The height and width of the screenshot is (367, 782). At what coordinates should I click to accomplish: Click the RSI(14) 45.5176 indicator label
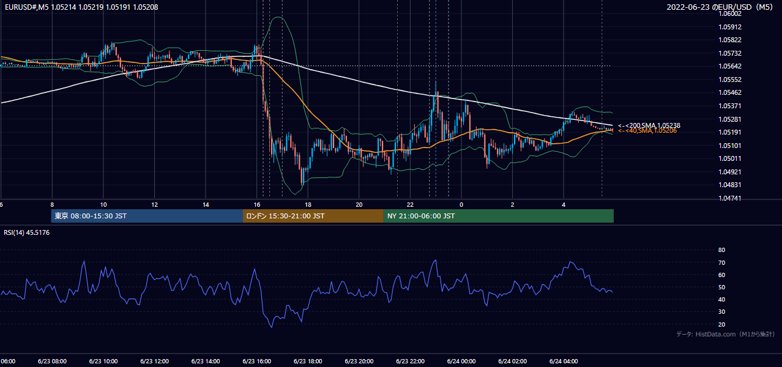click(x=27, y=232)
